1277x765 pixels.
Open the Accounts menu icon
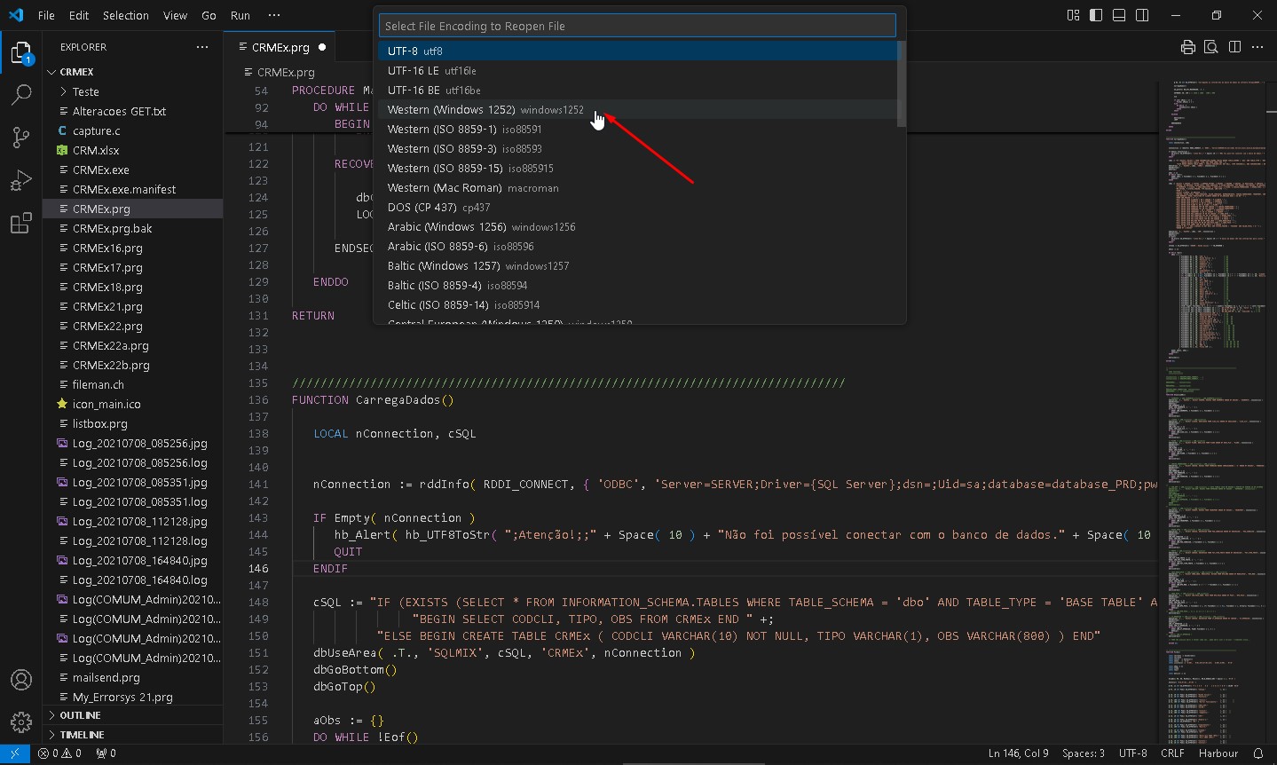(x=21, y=680)
